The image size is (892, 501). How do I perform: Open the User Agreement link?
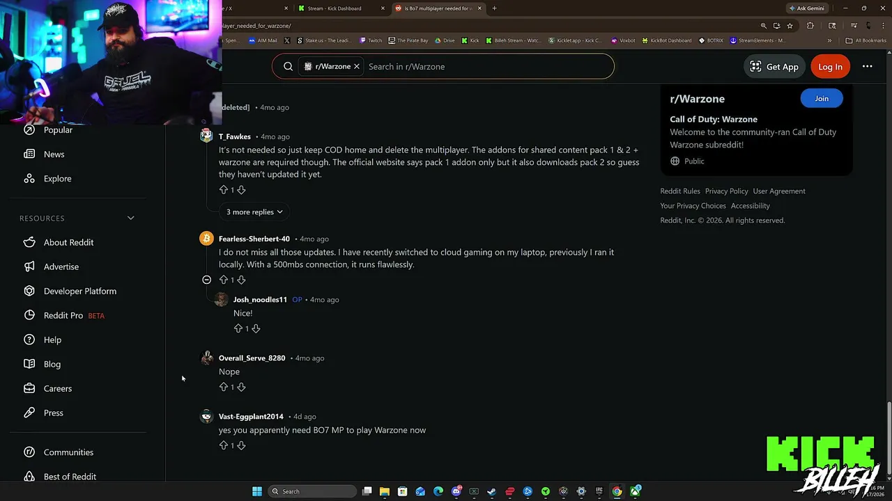pos(779,191)
